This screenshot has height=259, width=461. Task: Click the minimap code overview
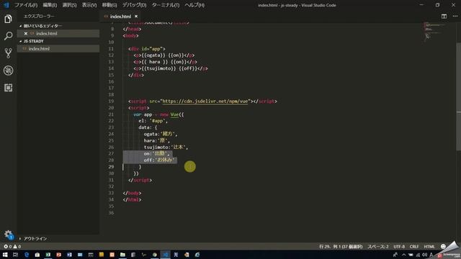(x=435, y=31)
